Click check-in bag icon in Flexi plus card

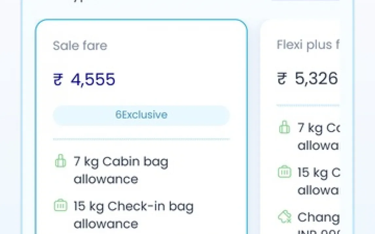(284, 172)
